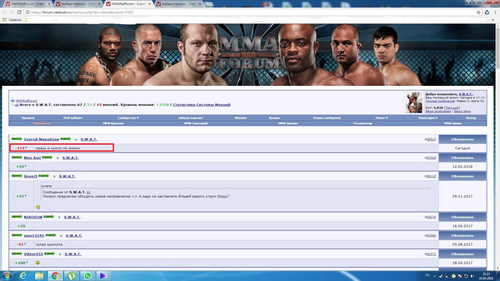Open the purple media player taskbar icon
500x281 pixels.
click(104, 276)
